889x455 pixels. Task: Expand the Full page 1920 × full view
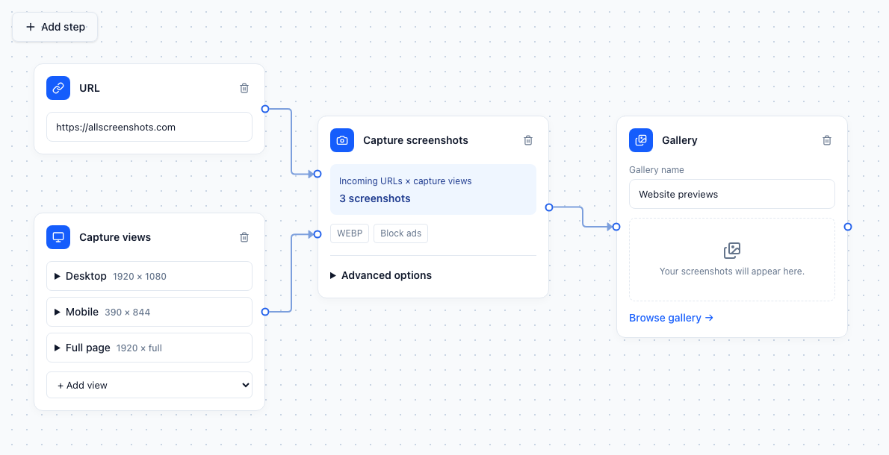click(149, 348)
